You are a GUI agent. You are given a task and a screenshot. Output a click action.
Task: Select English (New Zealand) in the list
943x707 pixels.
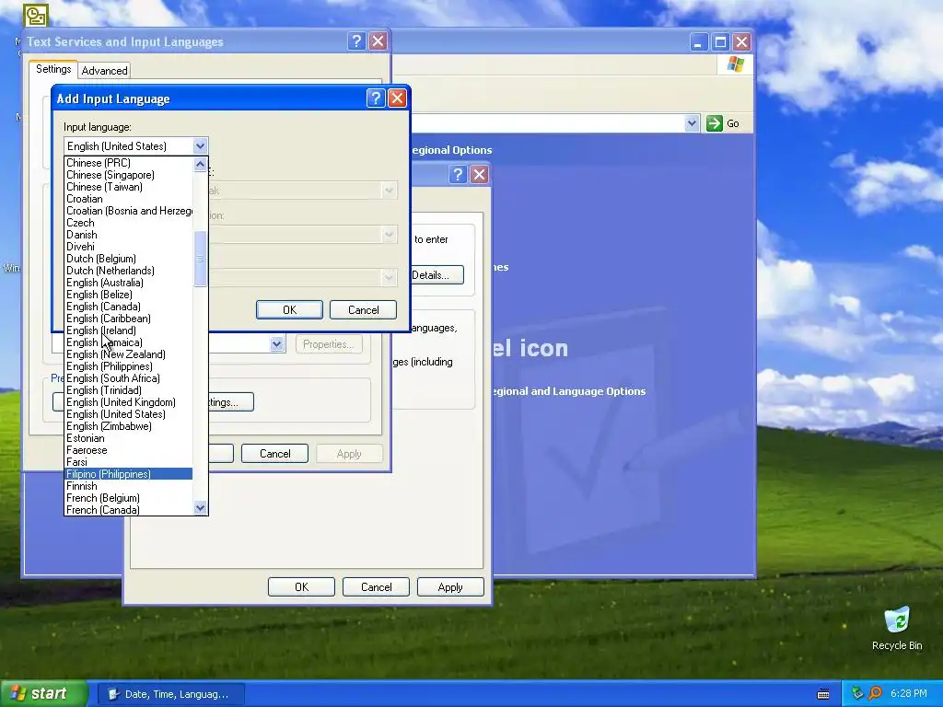pyautogui.click(x=129, y=354)
